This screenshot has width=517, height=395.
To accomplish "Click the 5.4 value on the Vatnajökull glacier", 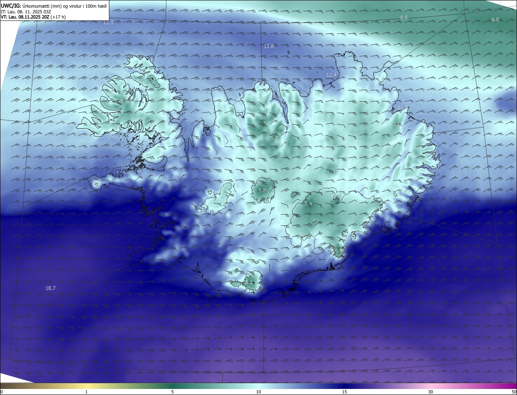I will [x=308, y=204].
